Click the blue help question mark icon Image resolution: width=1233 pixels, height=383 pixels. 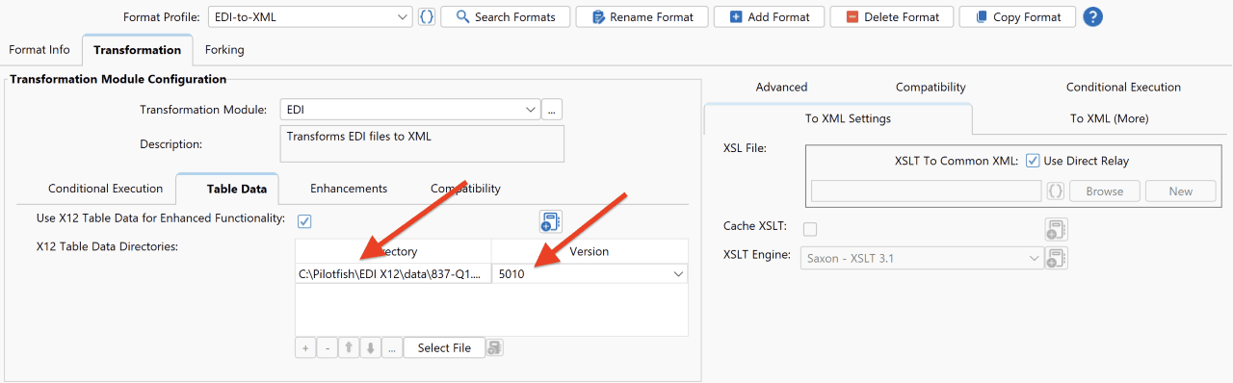[x=1092, y=16]
